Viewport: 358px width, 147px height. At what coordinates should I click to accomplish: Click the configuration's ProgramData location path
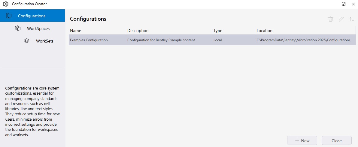(303, 40)
